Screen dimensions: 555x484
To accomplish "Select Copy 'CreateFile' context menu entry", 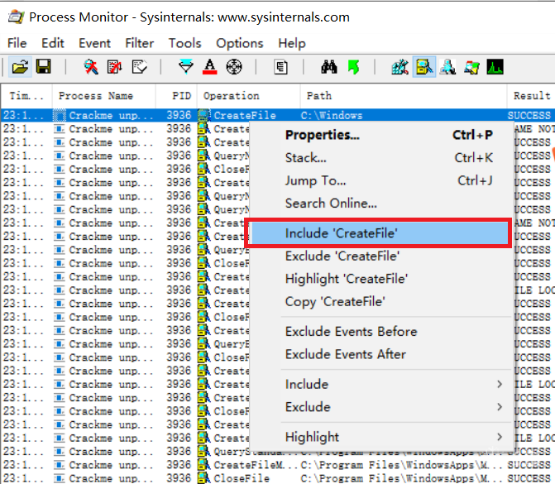I will (x=381, y=302).
